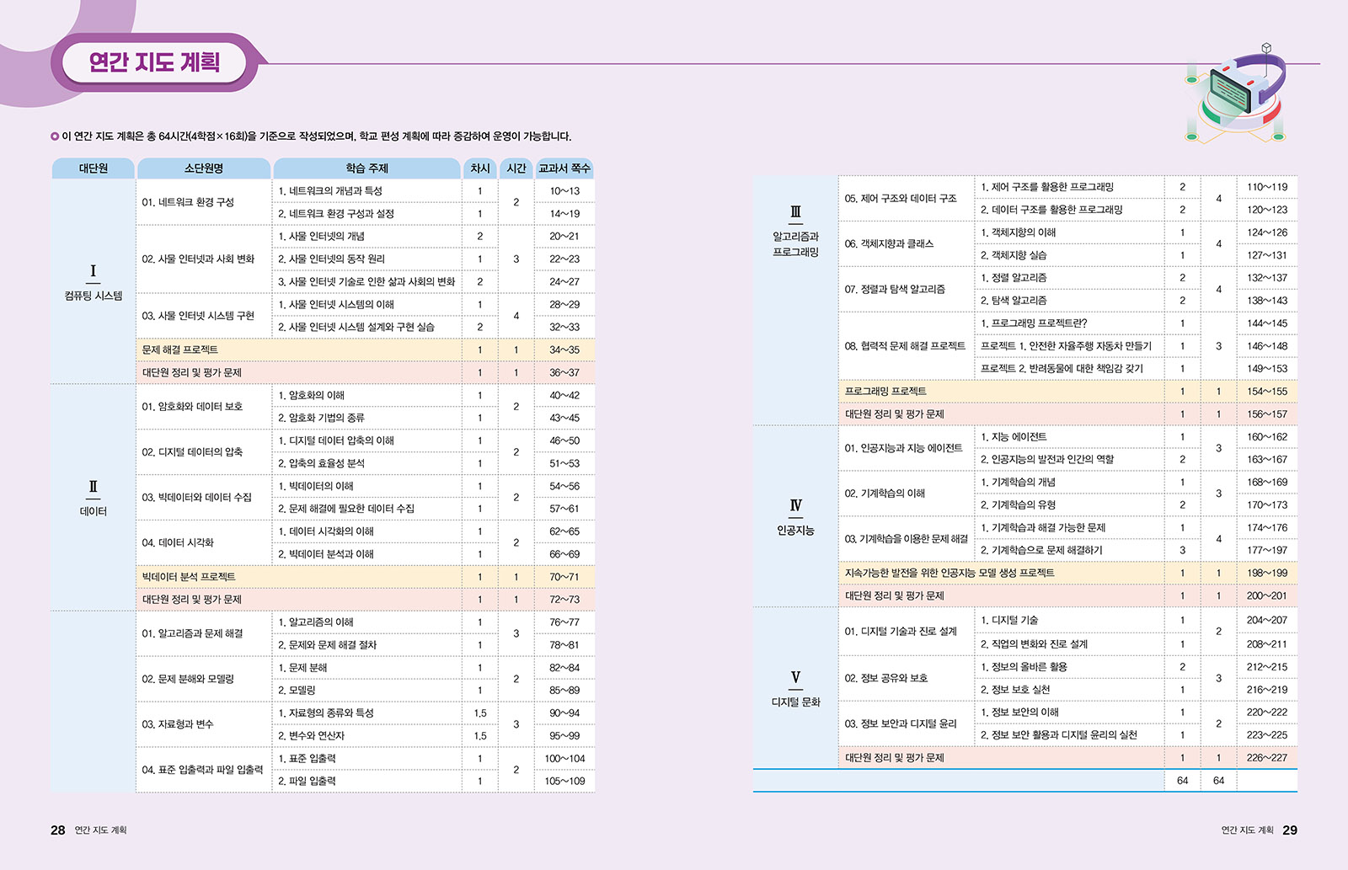This screenshot has width=1348, height=870.
Task: Click '02. 정보 공유와 보호' row
Action: click(x=886, y=678)
